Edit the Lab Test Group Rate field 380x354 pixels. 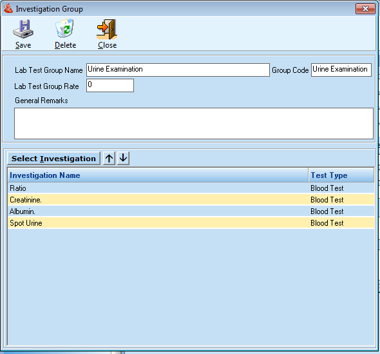tap(110, 85)
